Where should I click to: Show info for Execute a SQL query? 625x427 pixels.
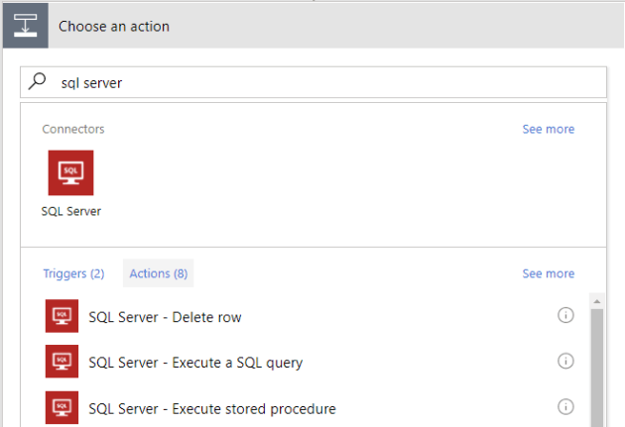pyautogui.click(x=565, y=361)
